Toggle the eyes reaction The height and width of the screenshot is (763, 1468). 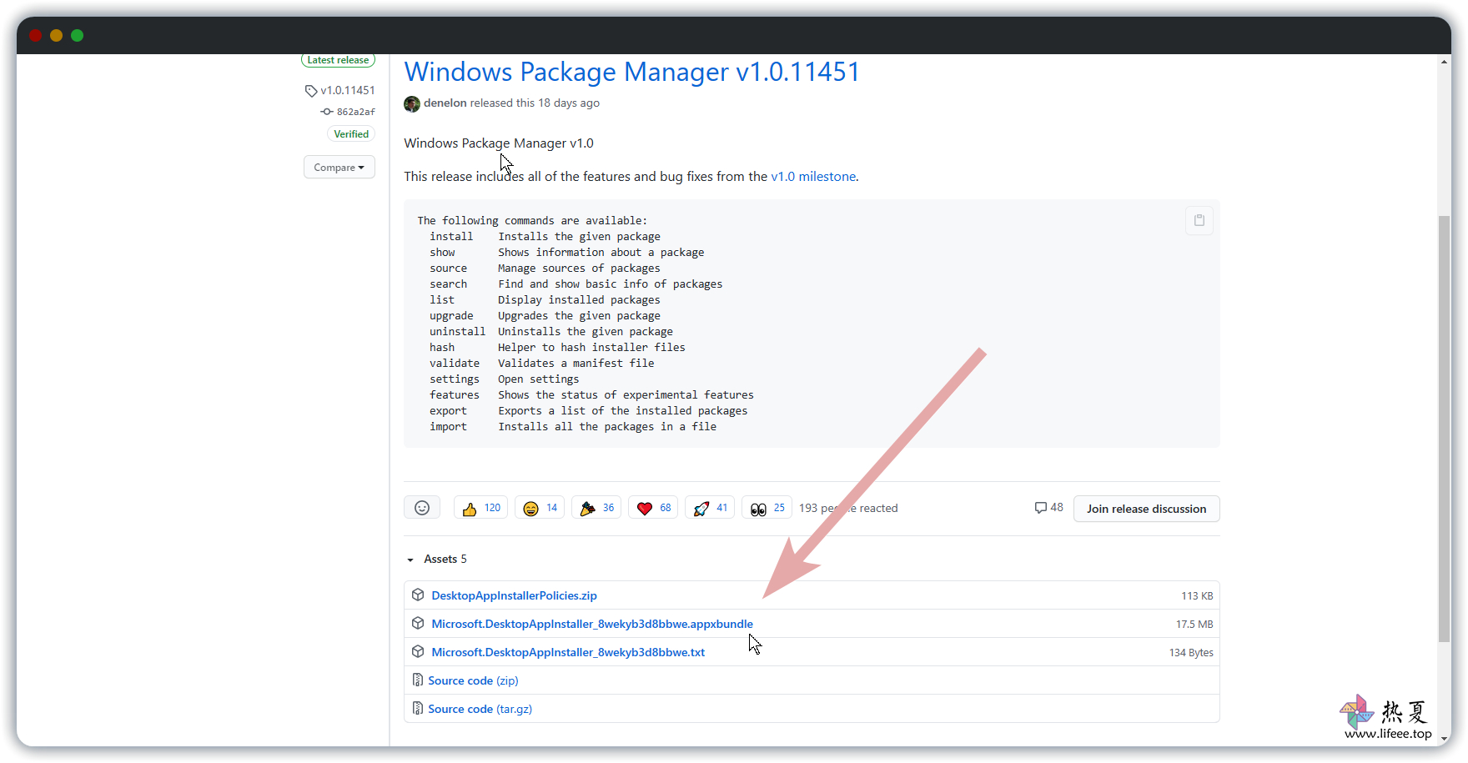click(x=767, y=508)
